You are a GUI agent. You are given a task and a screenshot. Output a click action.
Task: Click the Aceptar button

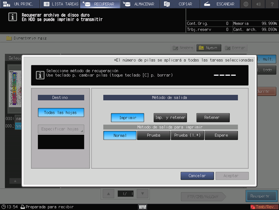click(232, 176)
